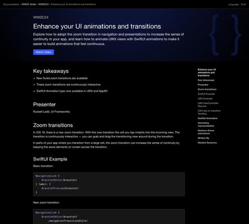The height and width of the screenshot is (224, 249).
Task: Open WWDC24 breadcrumb link
Action: (43, 4)
